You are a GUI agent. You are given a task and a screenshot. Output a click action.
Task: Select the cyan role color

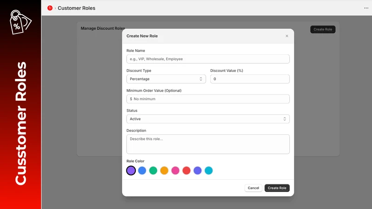[x=209, y=170]
